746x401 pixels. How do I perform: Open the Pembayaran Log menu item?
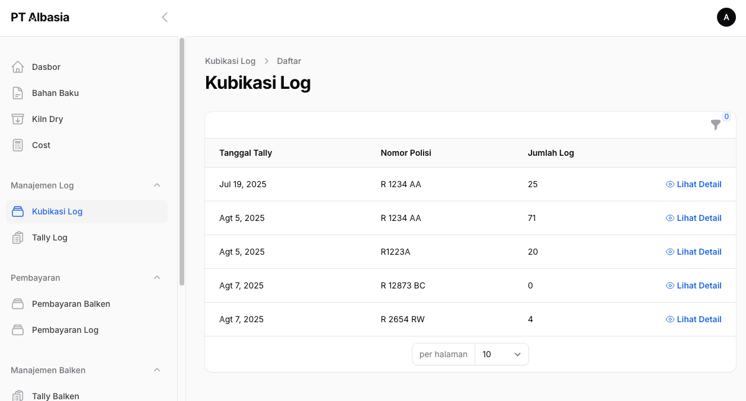coord(65,330)
